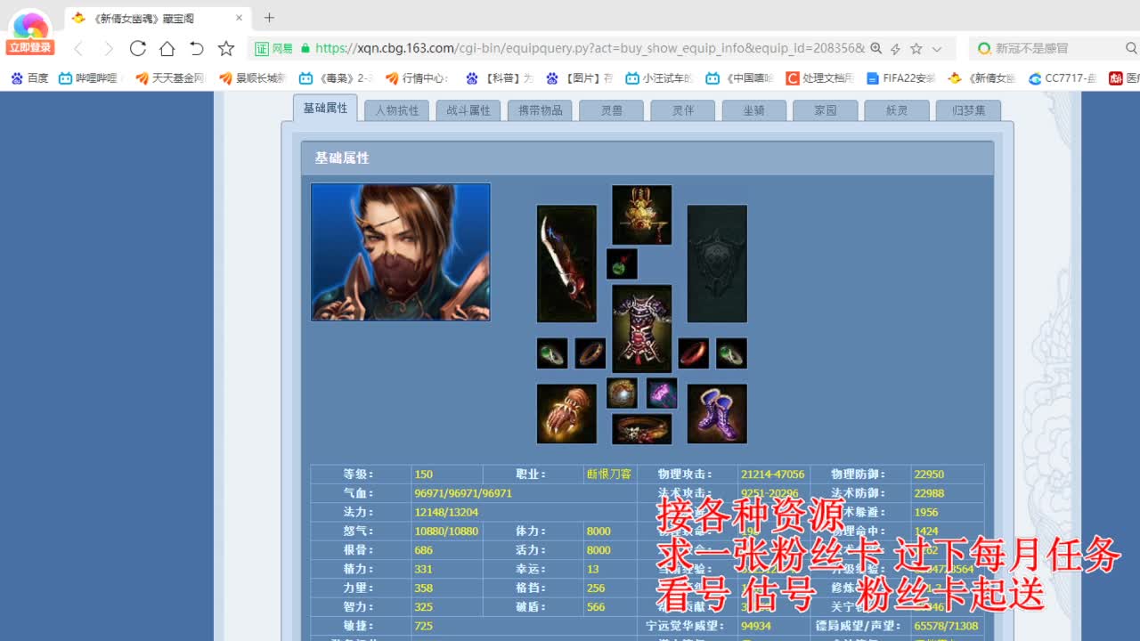Image resolution: width=1140 pixels, height=641 pixels.
Task: Click the 物理攻击 value 21214-47056
Action: point(772,475)
